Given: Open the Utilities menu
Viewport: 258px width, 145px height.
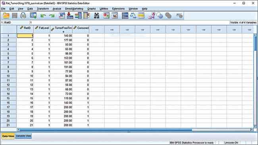Looking at the screenshot, I should [104, 9].
